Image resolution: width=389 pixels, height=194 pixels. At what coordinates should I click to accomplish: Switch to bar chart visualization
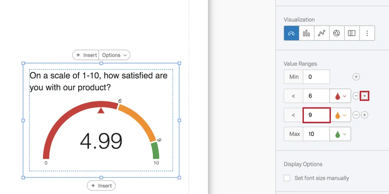[x=307, y=33]
